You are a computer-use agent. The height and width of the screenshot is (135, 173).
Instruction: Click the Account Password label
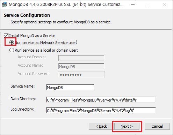34,74
